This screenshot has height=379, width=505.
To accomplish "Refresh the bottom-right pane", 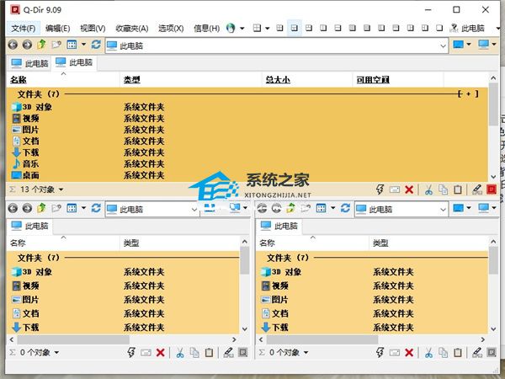I will (345, 208).
